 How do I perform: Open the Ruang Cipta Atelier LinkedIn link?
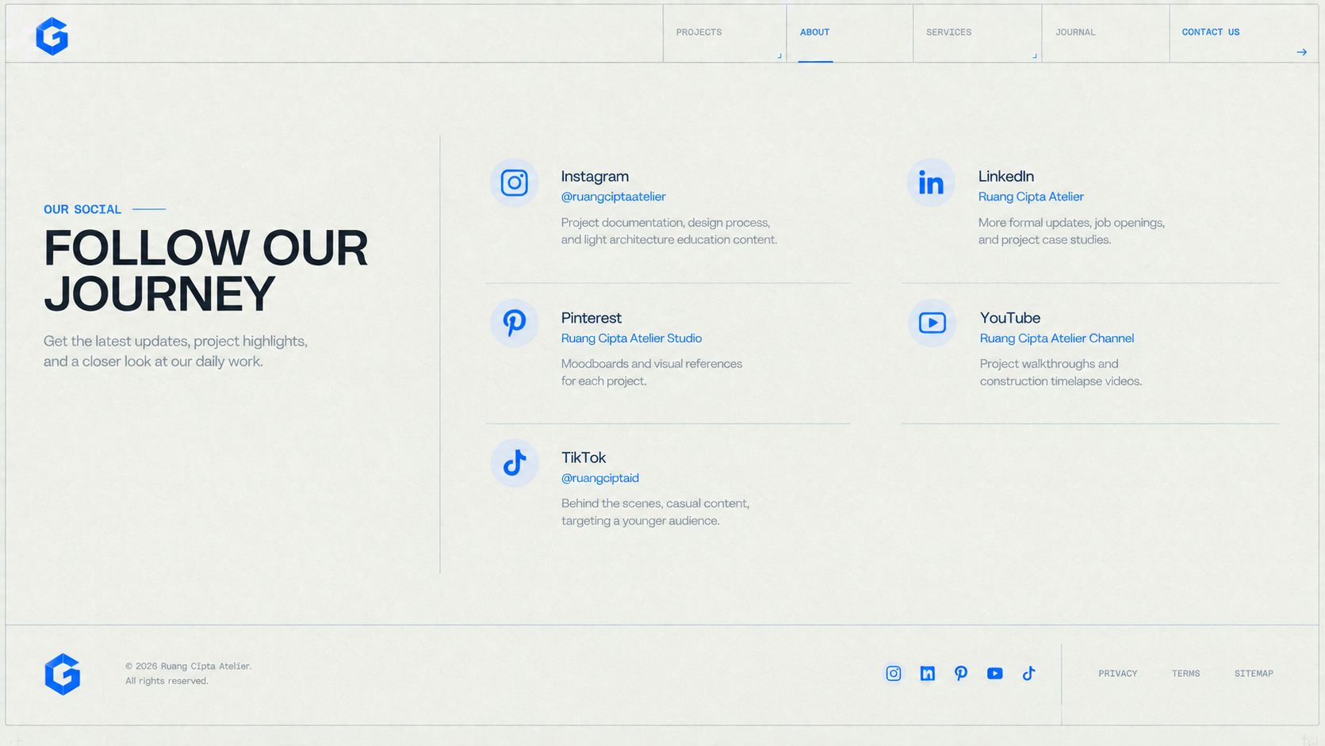(1030, 197)
